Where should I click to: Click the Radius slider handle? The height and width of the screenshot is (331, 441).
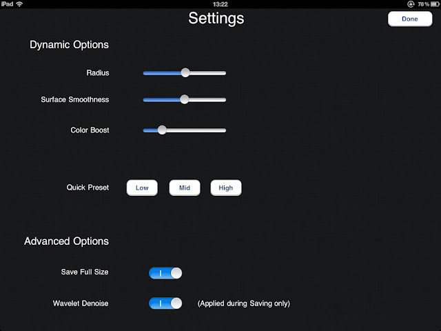185,72
